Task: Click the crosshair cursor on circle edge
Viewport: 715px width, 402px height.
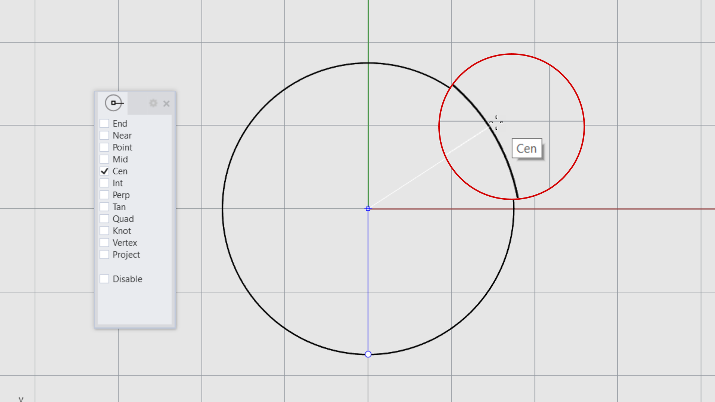Action: pyautogui.click(x=496, y=122)
